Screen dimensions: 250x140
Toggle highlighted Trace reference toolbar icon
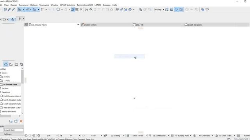point(73,9)
